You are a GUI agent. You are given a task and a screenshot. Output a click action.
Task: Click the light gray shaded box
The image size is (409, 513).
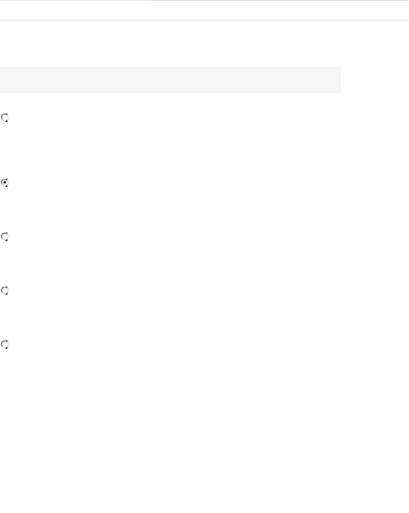point(170,80)
